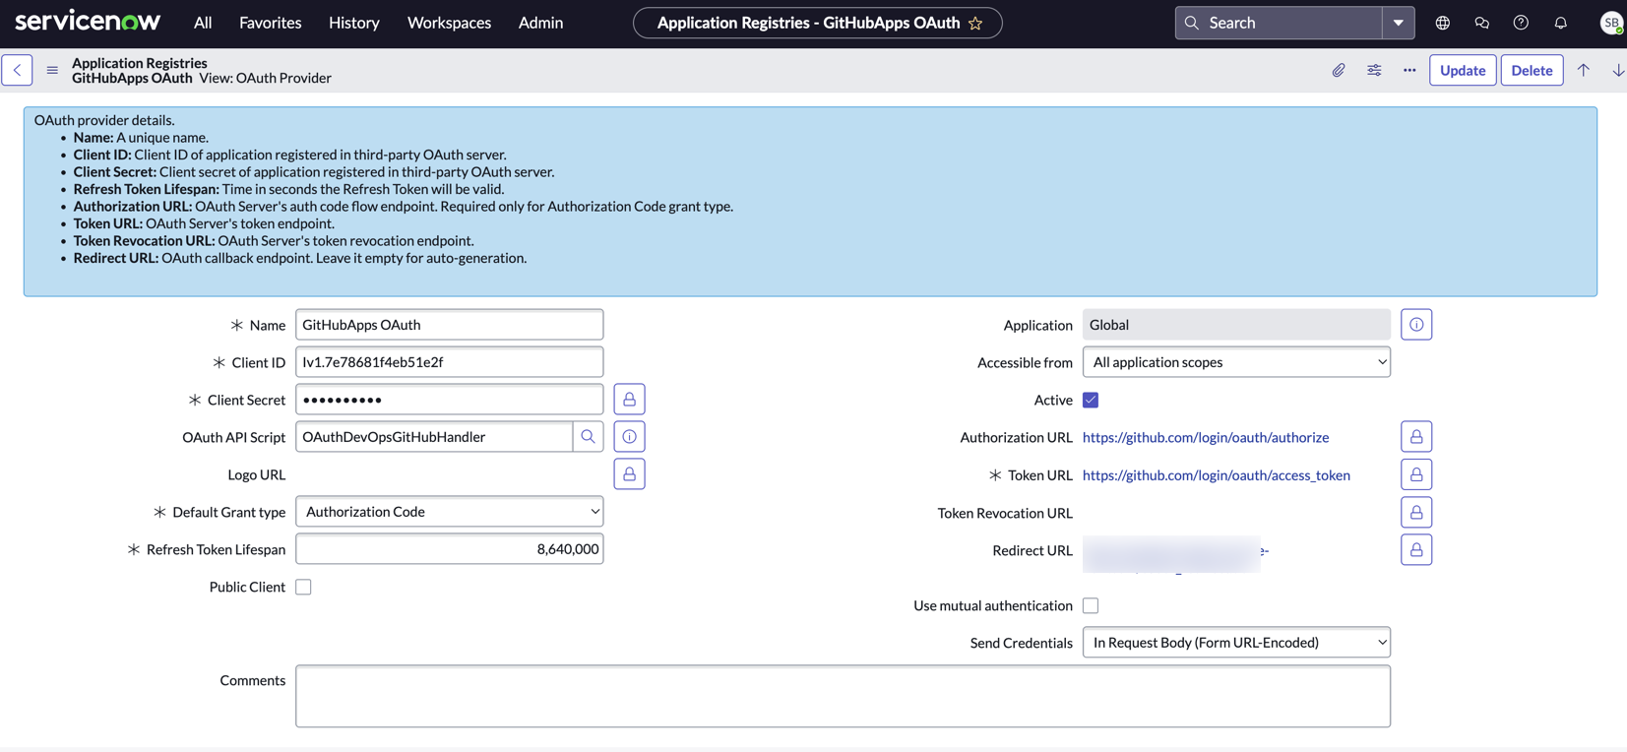Click the Client Secret password field
The height and width of the screenshot is (752, 1627).
(x=450, y=400)
